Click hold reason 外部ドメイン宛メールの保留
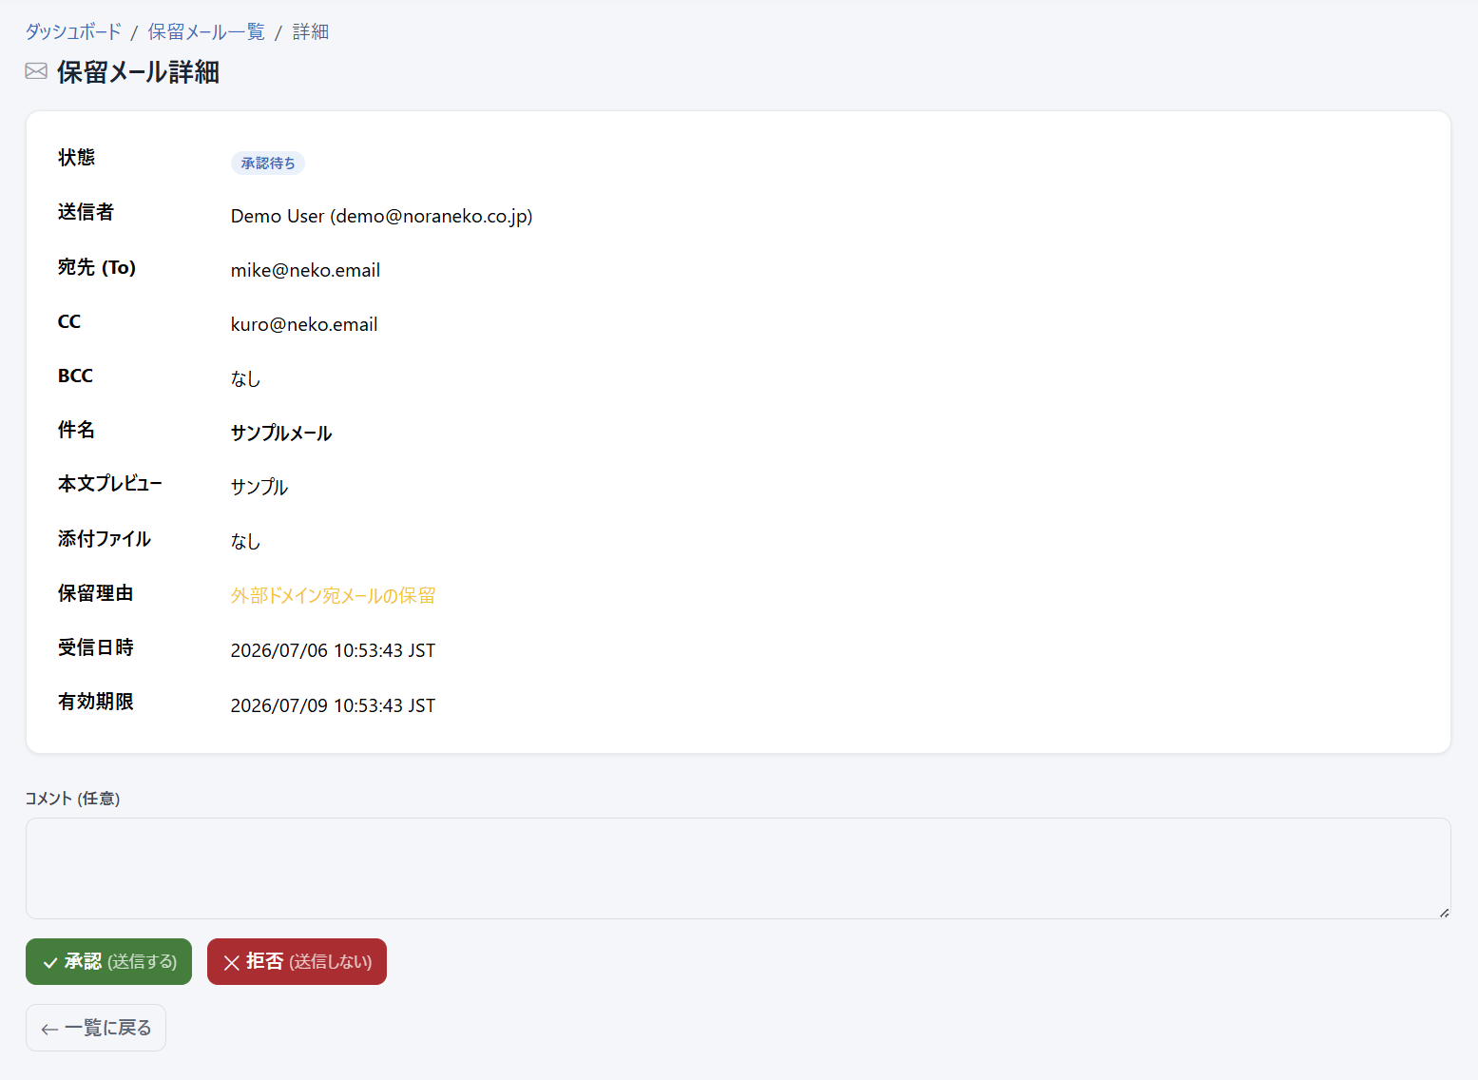 333,595
